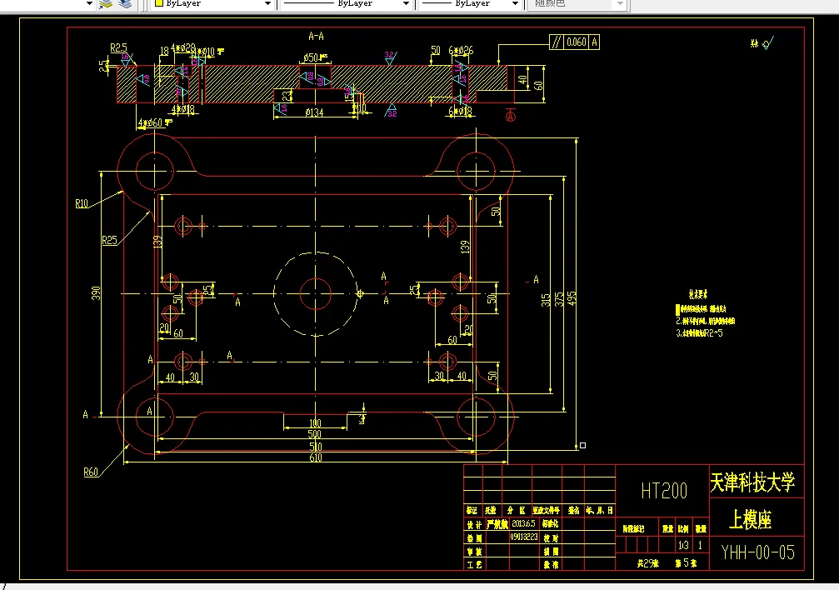Screen dimensions: 839x590
Task: Select the HT200 material text
Action: click(664, 491)
